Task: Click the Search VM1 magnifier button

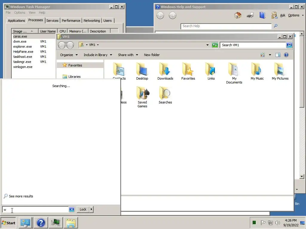Action: point(289,45)
